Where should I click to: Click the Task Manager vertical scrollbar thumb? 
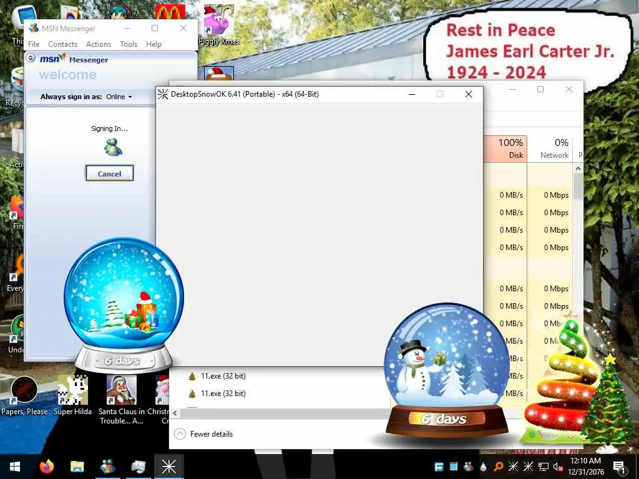(578, 186)
